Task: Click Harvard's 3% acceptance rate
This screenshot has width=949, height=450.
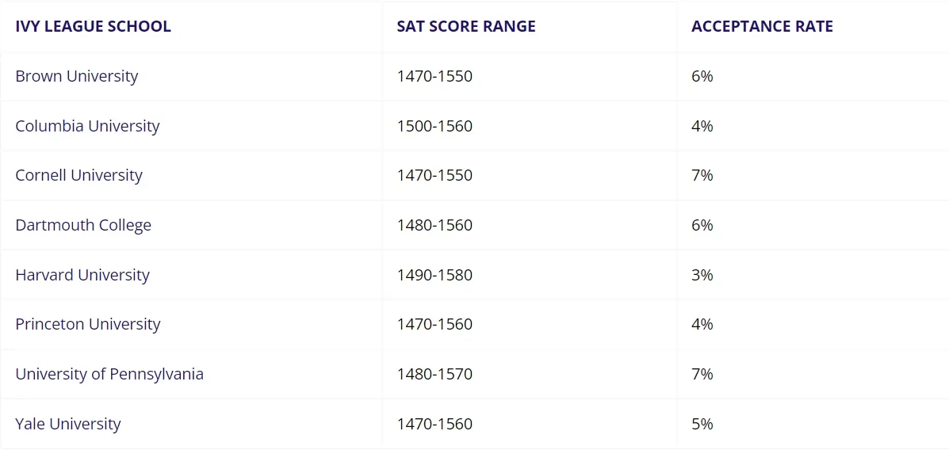Action: click(x=702, y=275)
